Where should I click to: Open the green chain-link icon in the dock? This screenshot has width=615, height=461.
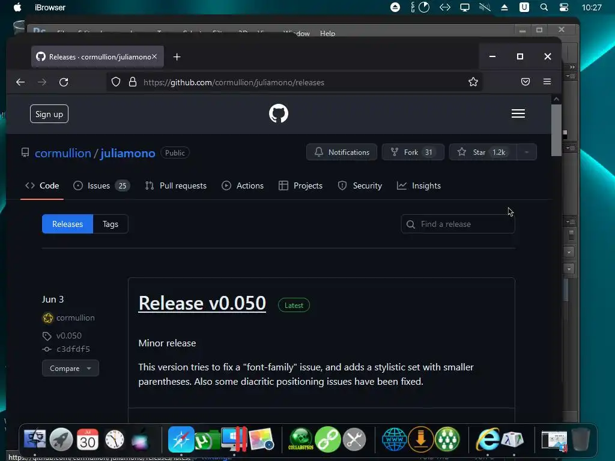328,439
